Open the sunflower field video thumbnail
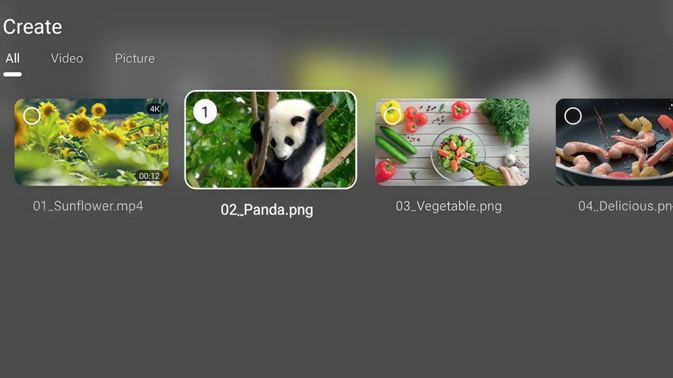Screen dimensions: 673x378 (x=92, y=142)
